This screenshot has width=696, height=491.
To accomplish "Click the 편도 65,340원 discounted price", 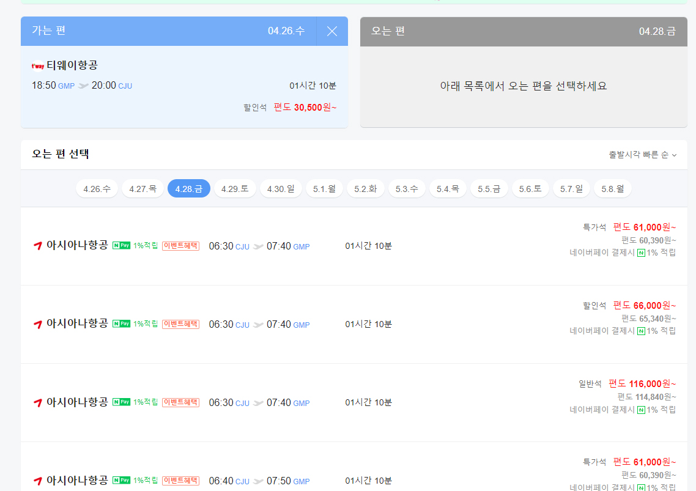I will pos(648,319).
